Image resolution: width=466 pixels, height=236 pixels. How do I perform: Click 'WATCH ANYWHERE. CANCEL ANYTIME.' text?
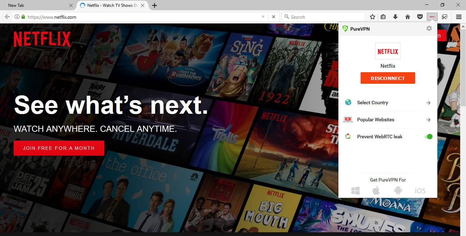(x=95, y=129)
